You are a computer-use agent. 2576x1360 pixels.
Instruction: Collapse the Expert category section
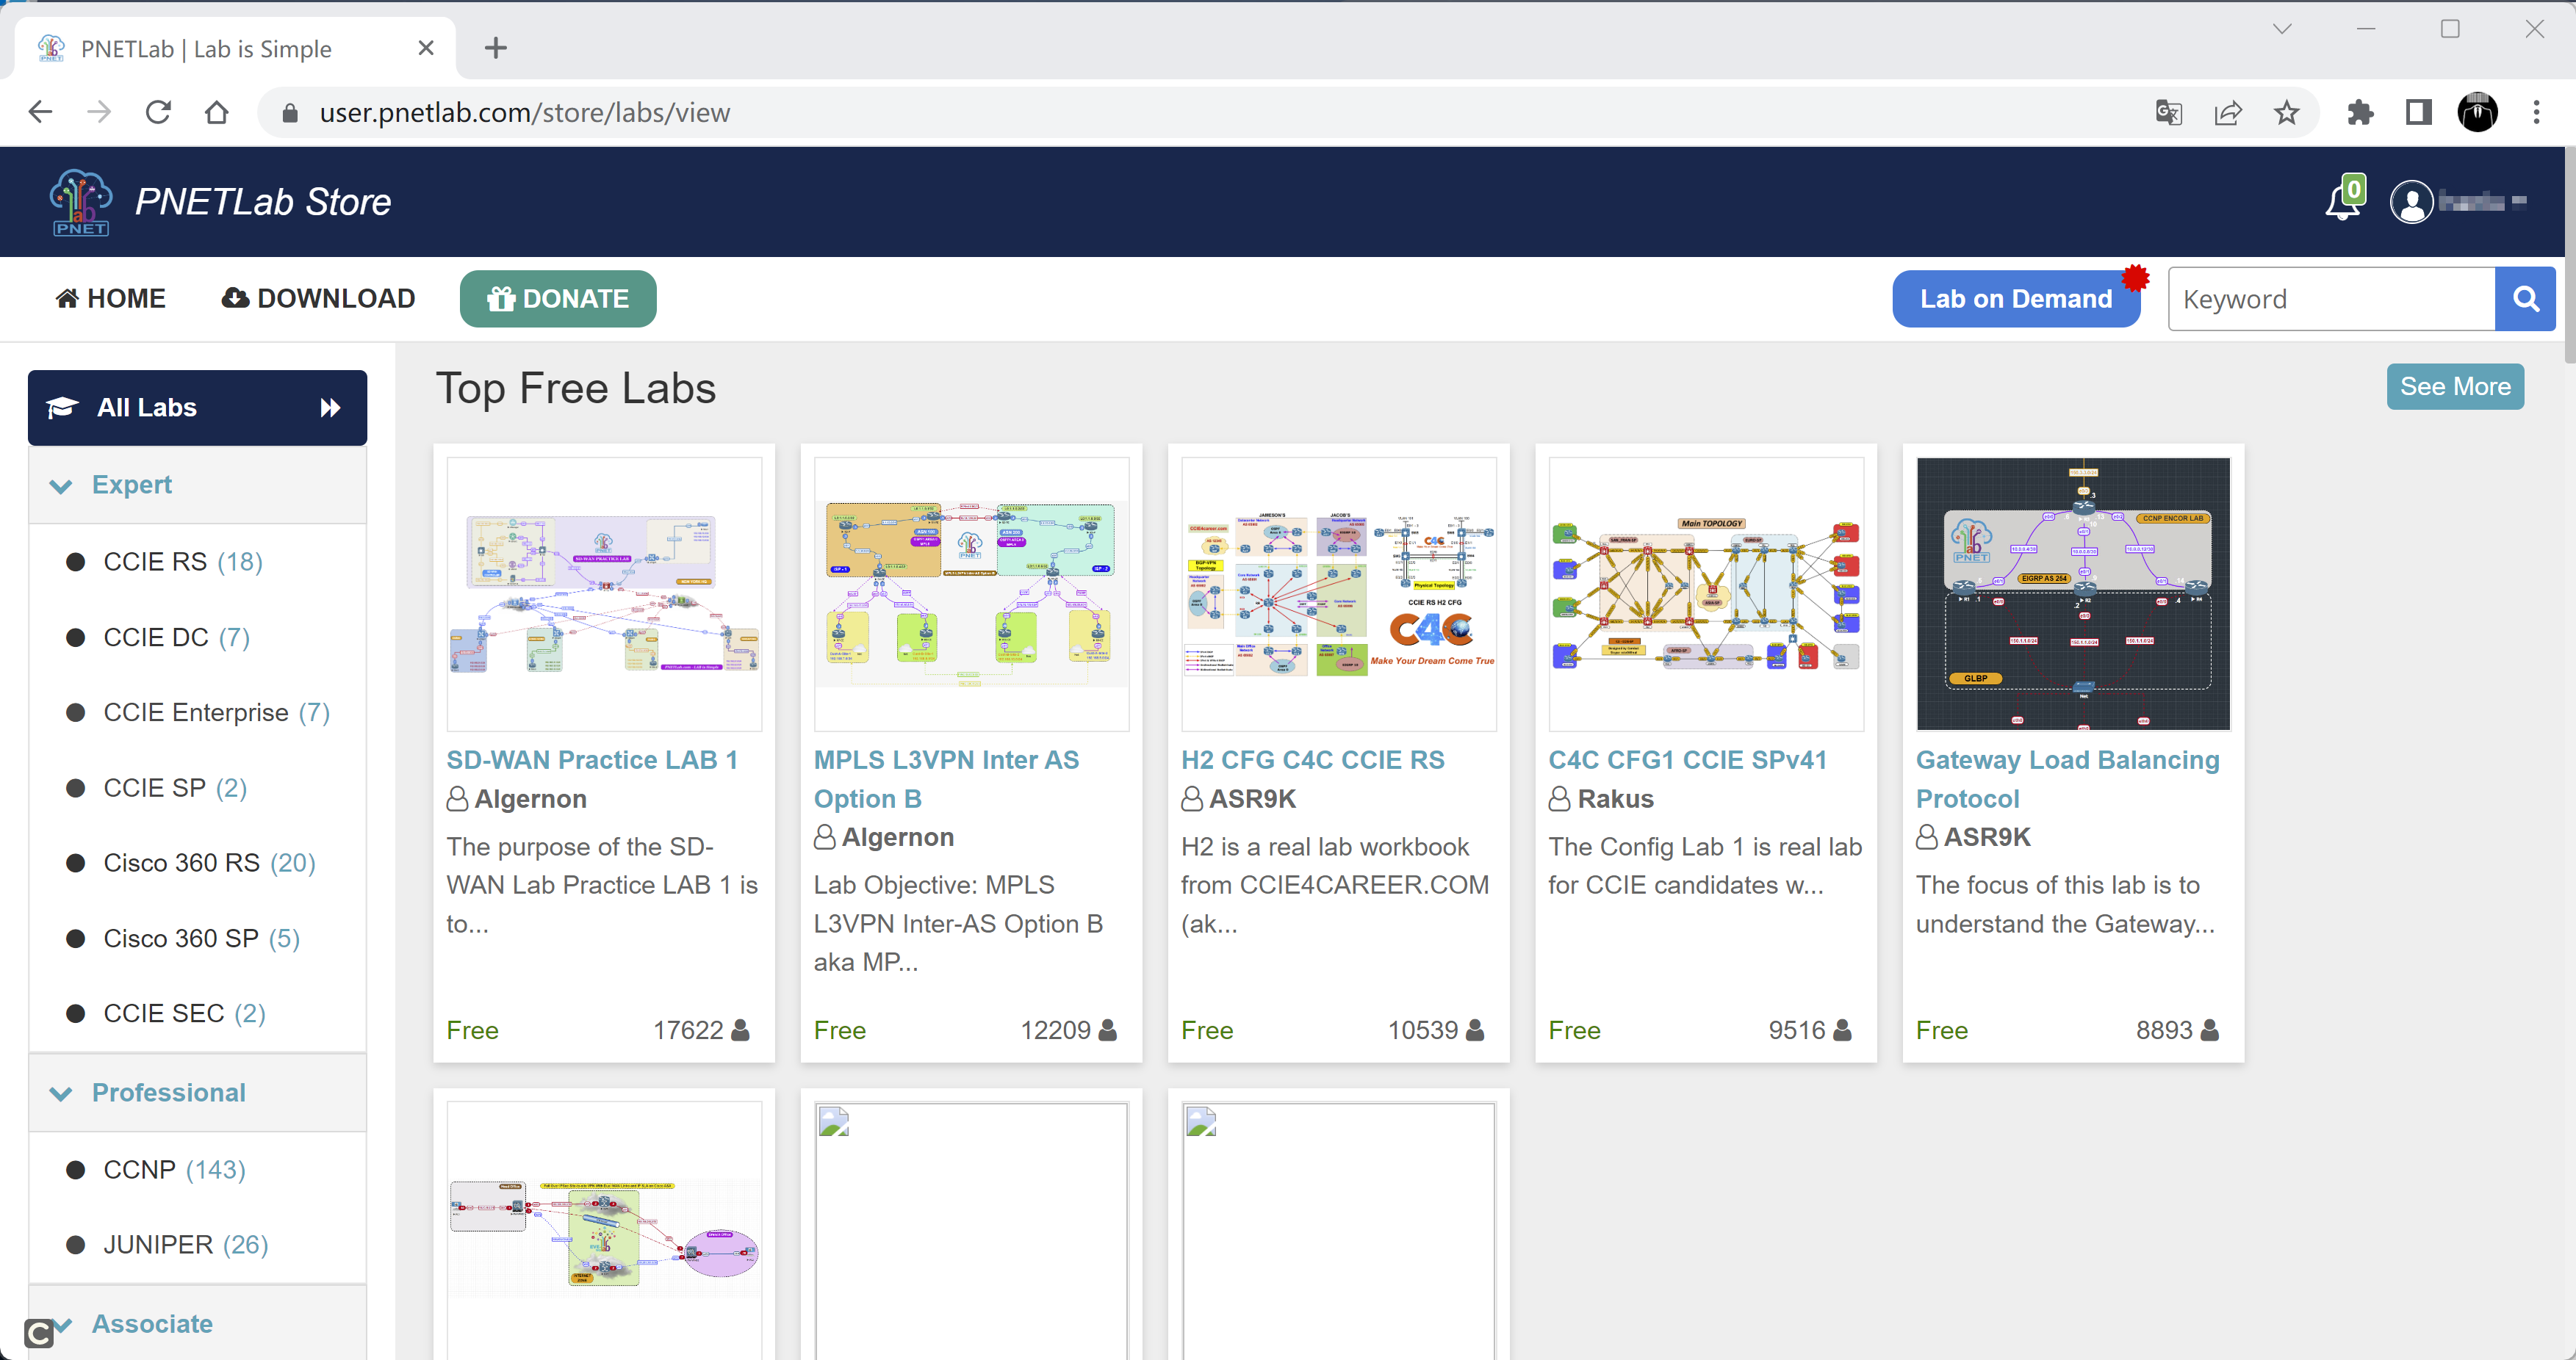197,485
